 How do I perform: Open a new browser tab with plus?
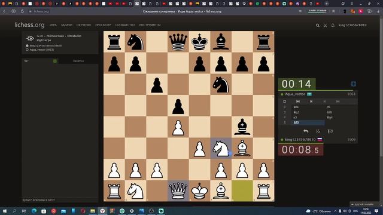326,4
